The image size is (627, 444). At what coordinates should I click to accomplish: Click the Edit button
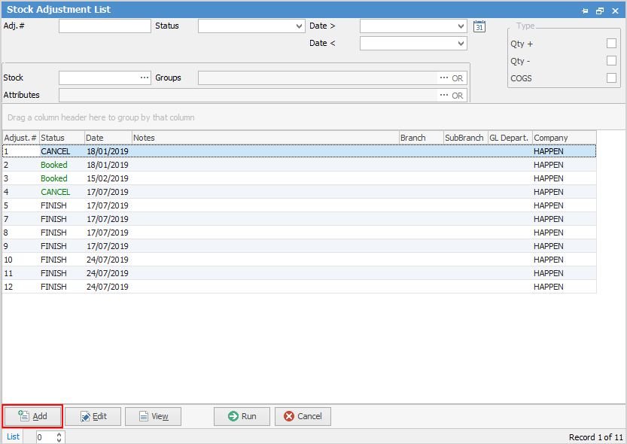coord(93,416)
